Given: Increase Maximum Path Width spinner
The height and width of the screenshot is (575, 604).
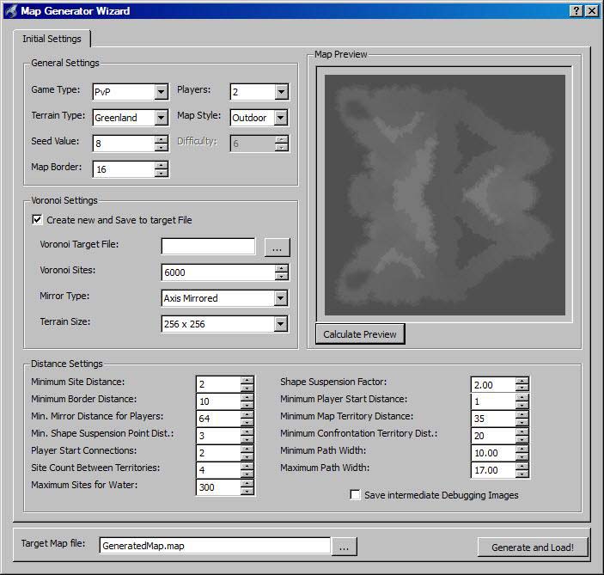Looking at the screenshot, I should tap(522, 466).
